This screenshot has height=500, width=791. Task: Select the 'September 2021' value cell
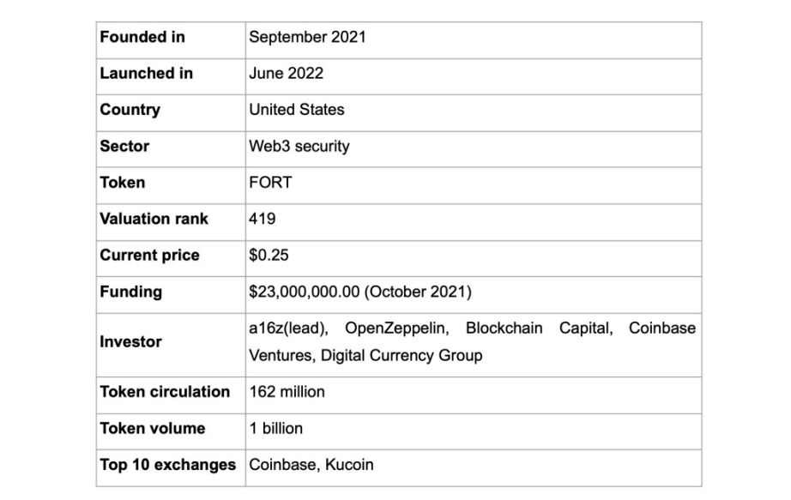point(474,39)
